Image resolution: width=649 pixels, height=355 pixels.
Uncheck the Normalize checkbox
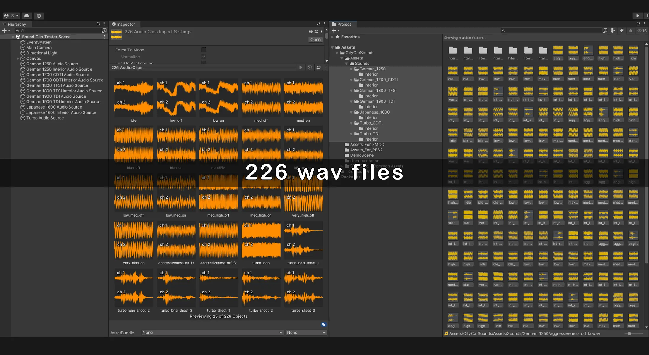point(203,57)
